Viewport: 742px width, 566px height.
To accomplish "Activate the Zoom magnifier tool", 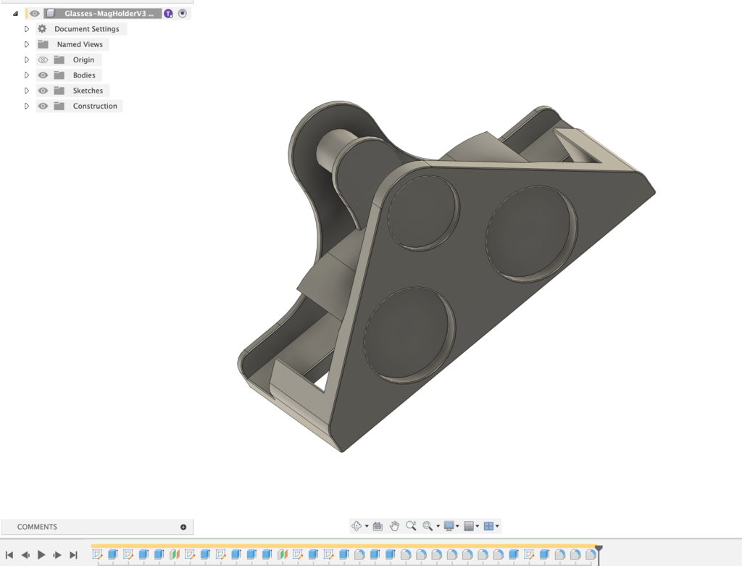I will [411, 526].
